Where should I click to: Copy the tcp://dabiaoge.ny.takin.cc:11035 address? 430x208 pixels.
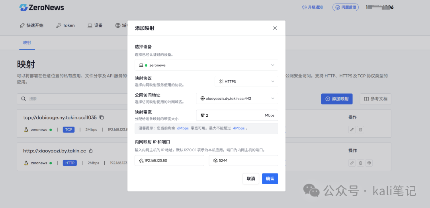click(102, 117)
